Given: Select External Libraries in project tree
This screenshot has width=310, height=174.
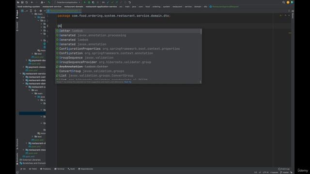Looking at the screenshot, I should [x=30, y=160].
